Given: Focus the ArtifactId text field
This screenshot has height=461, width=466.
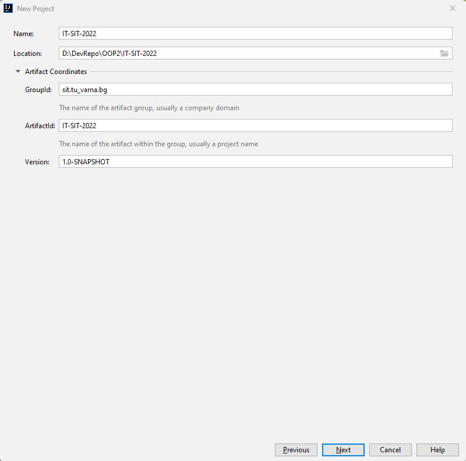Looking at the screenshot, I should [256, 125].
